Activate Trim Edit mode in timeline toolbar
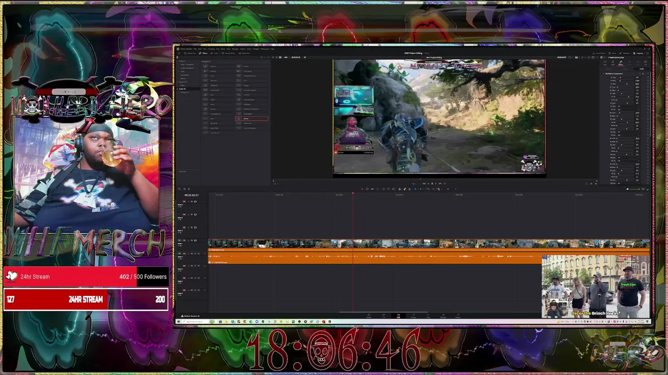Screen dimensions: 668x375 tap(367, 189)
